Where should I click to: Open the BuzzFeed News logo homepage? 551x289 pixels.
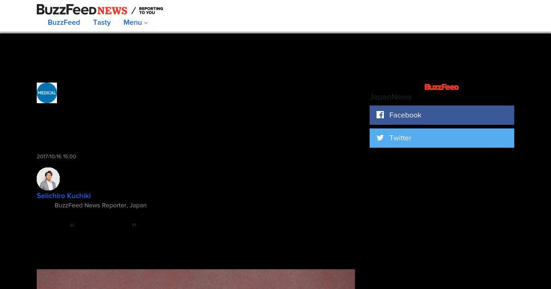[82, 10]
